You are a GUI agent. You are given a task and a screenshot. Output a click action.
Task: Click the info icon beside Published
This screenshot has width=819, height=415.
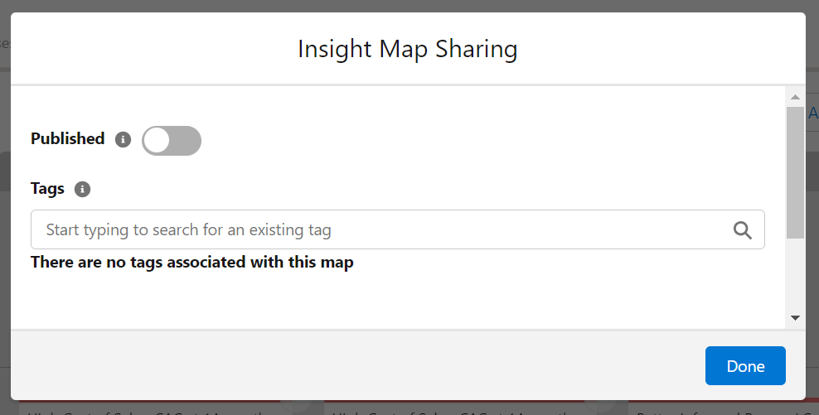coord(124,139)
